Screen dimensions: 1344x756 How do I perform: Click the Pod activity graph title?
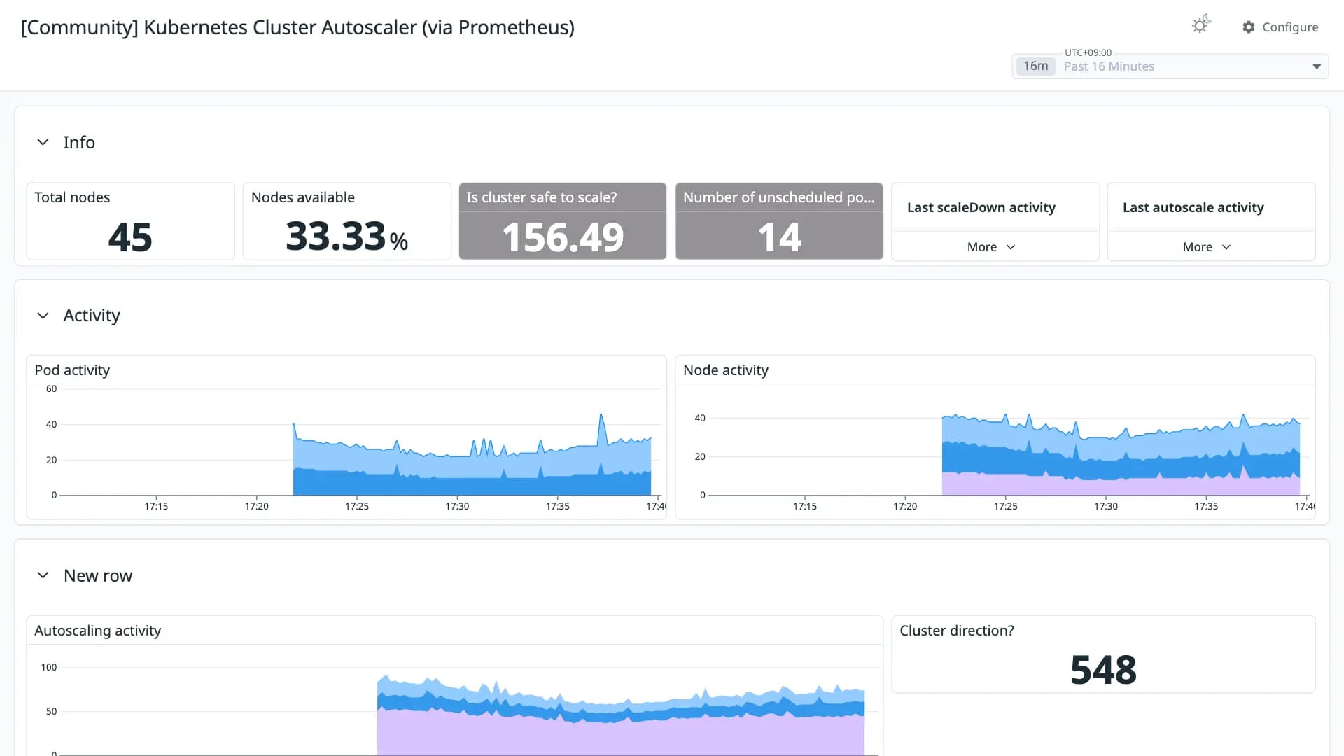click(72, 370)
